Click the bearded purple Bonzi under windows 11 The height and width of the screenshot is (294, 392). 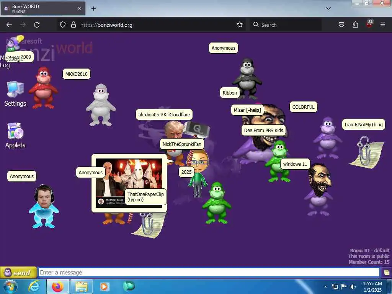tap(319, 190)
